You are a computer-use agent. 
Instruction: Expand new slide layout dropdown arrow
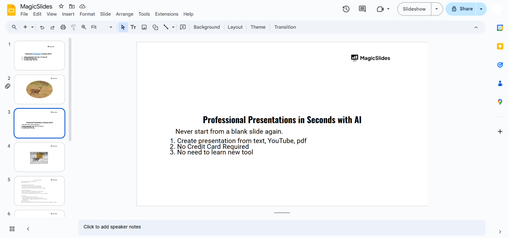[32, 27]
